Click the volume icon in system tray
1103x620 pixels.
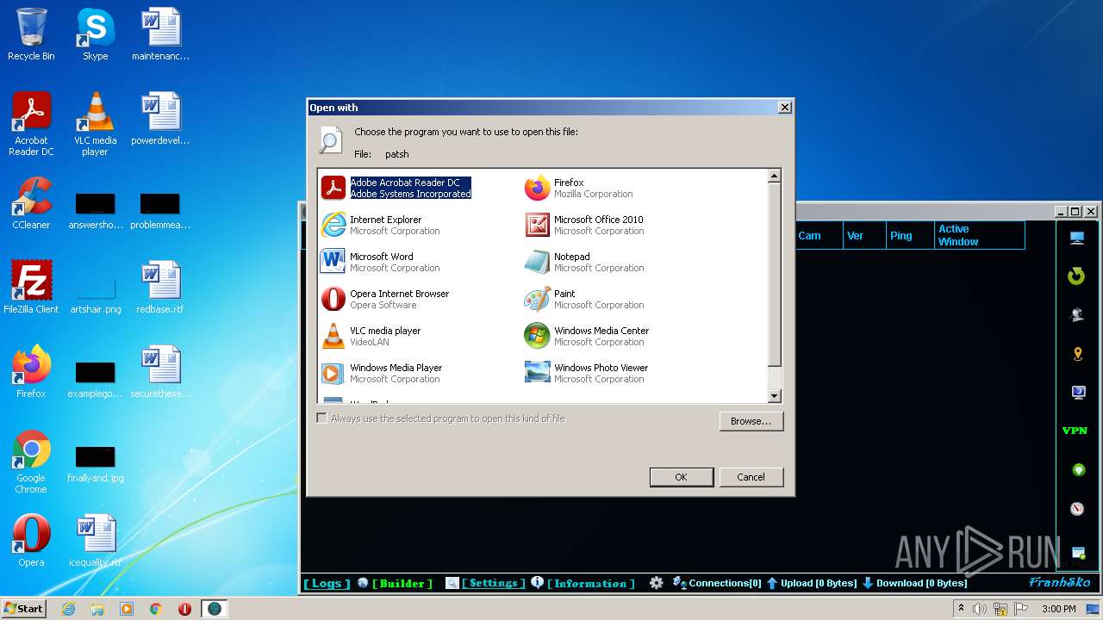(980, 609)
